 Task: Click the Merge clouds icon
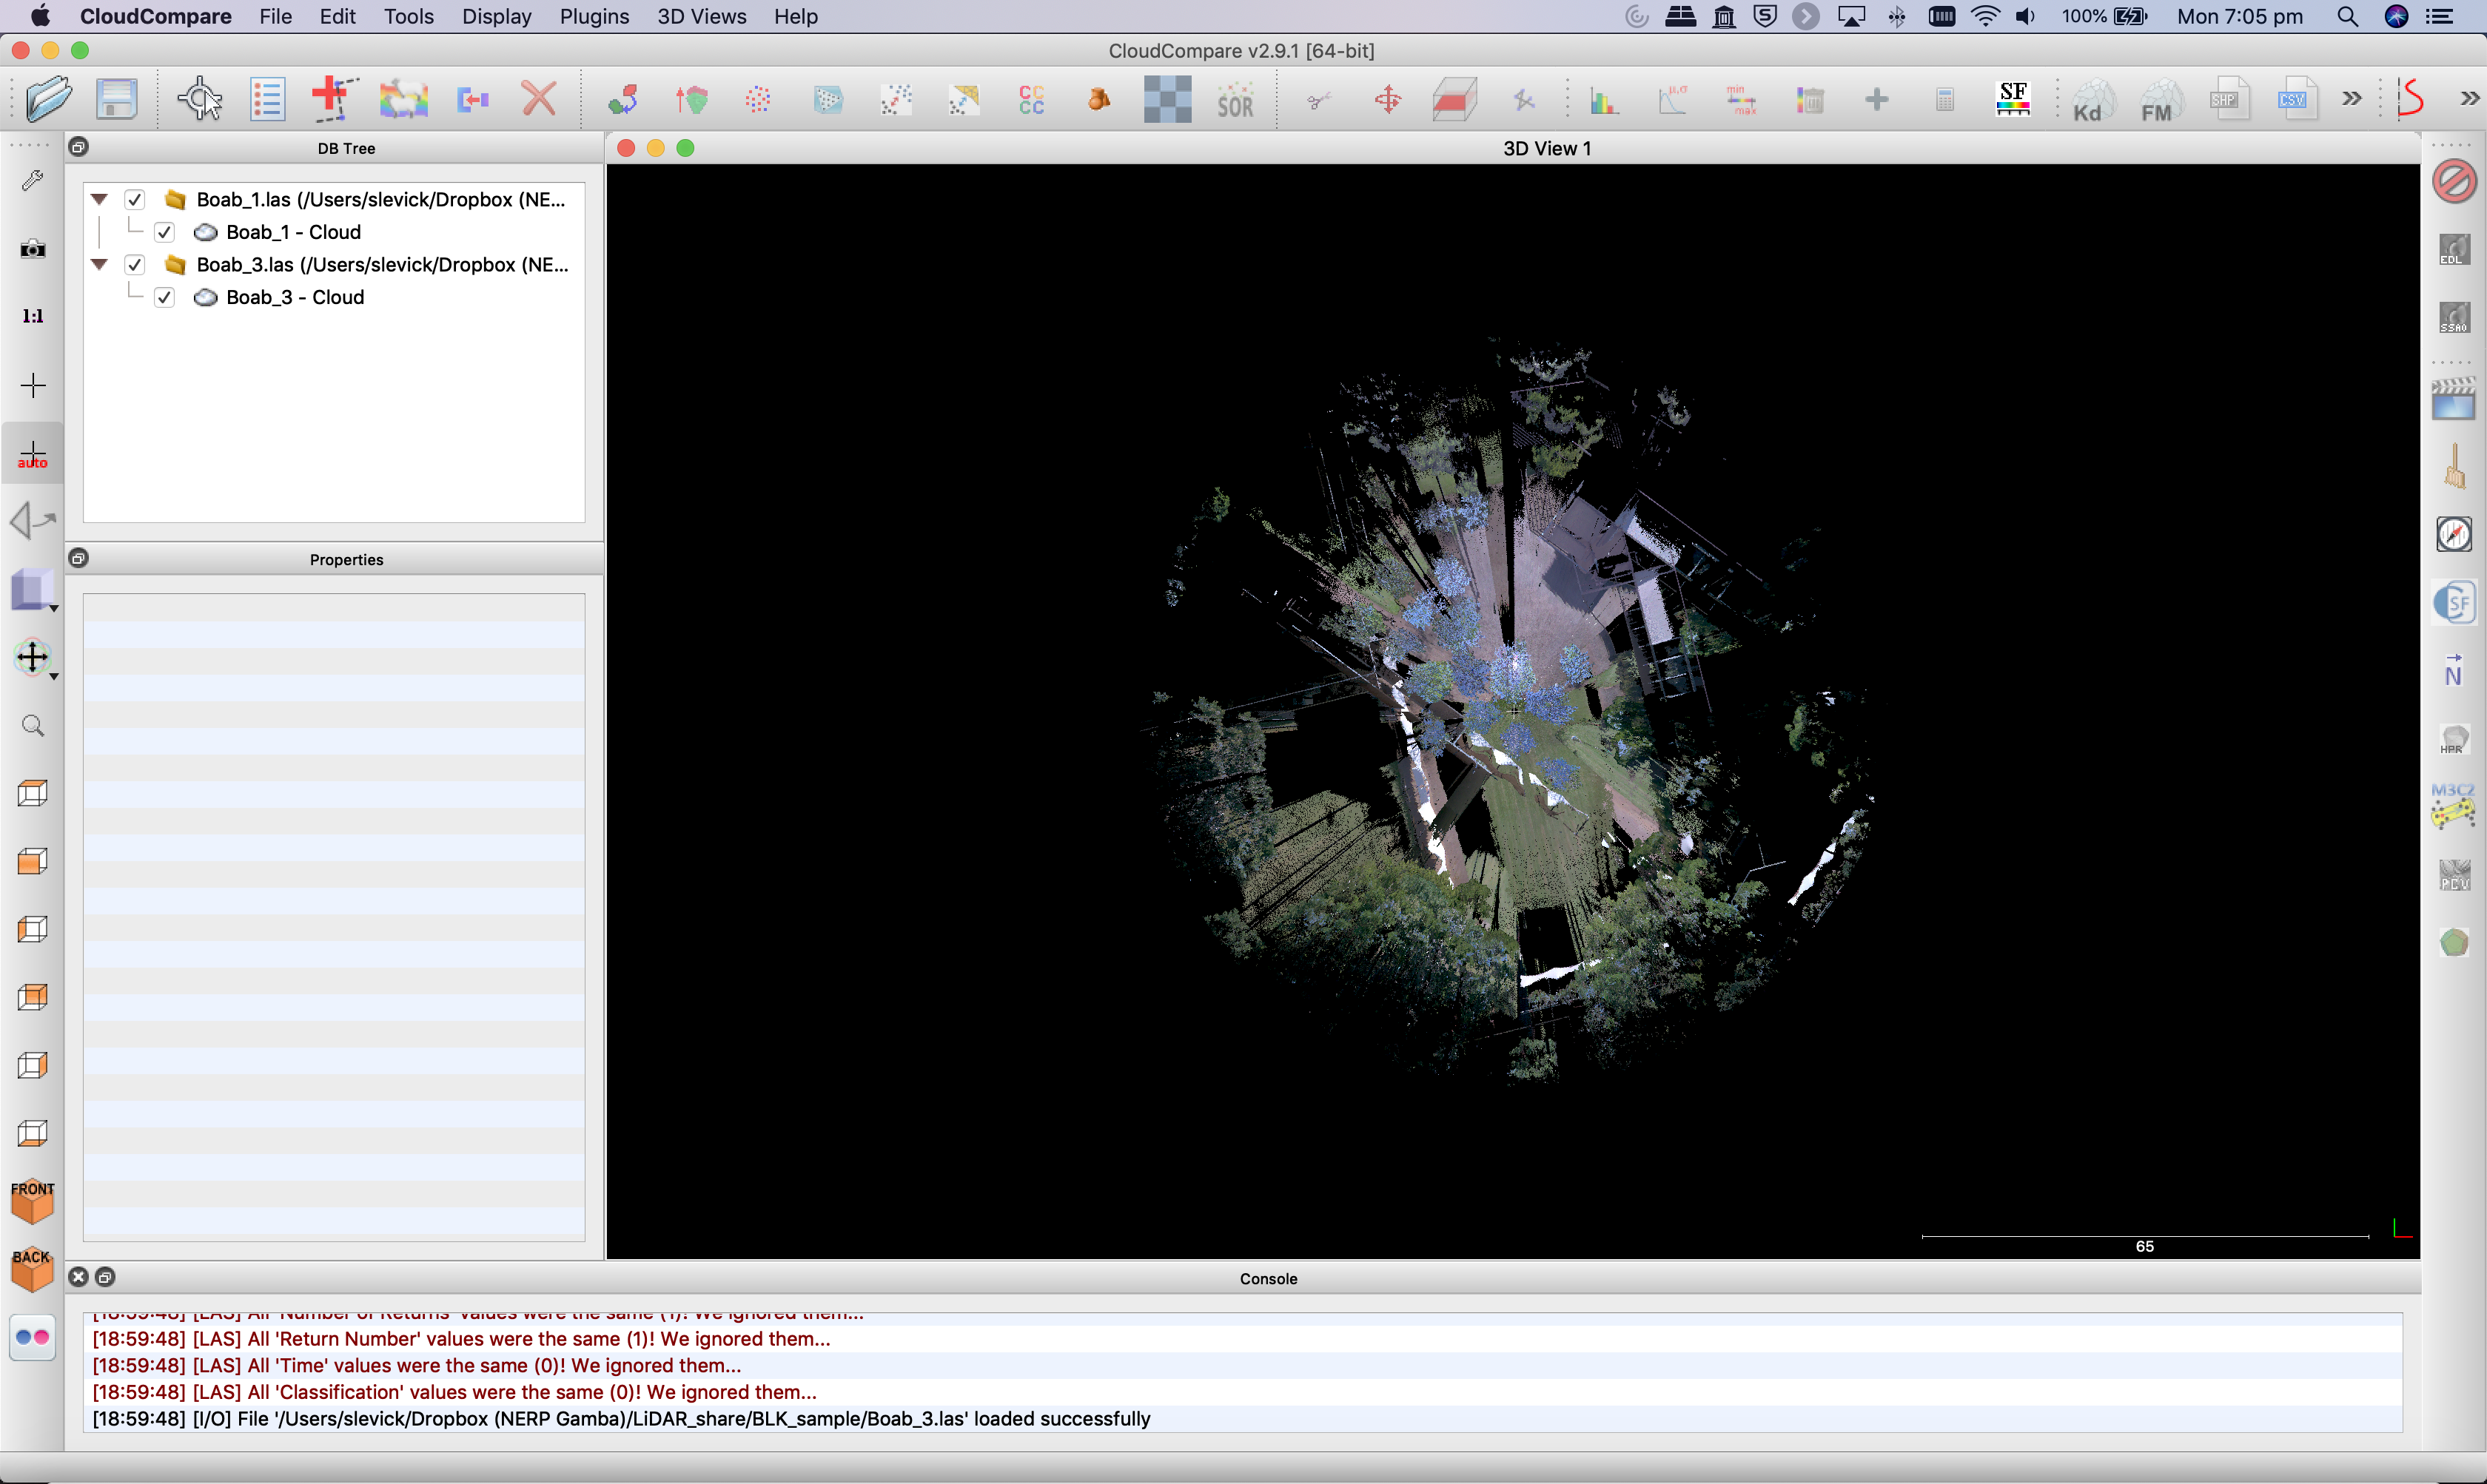coord(472,99)
